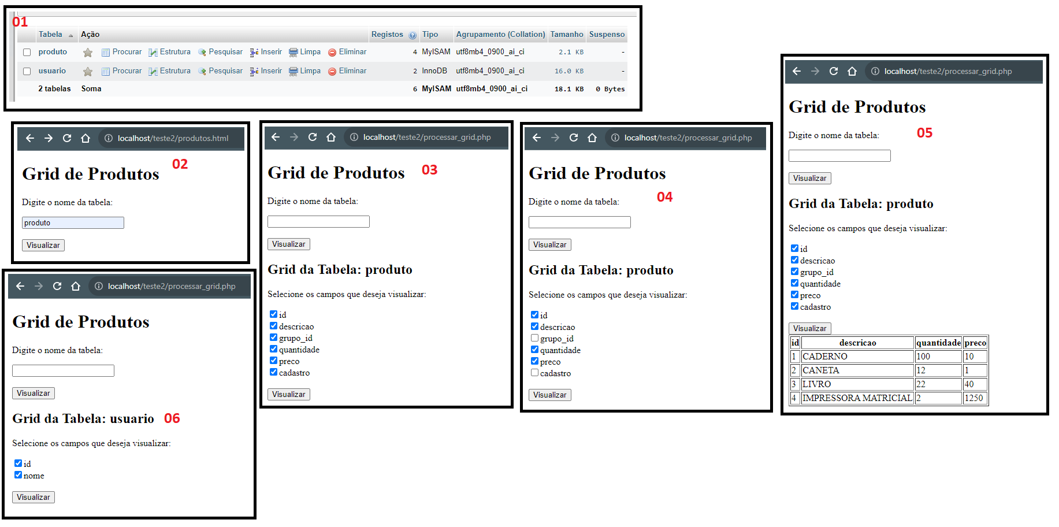
Task: Check the unchecked grupo_id checkbox
Action: click(x=534, y=338)
